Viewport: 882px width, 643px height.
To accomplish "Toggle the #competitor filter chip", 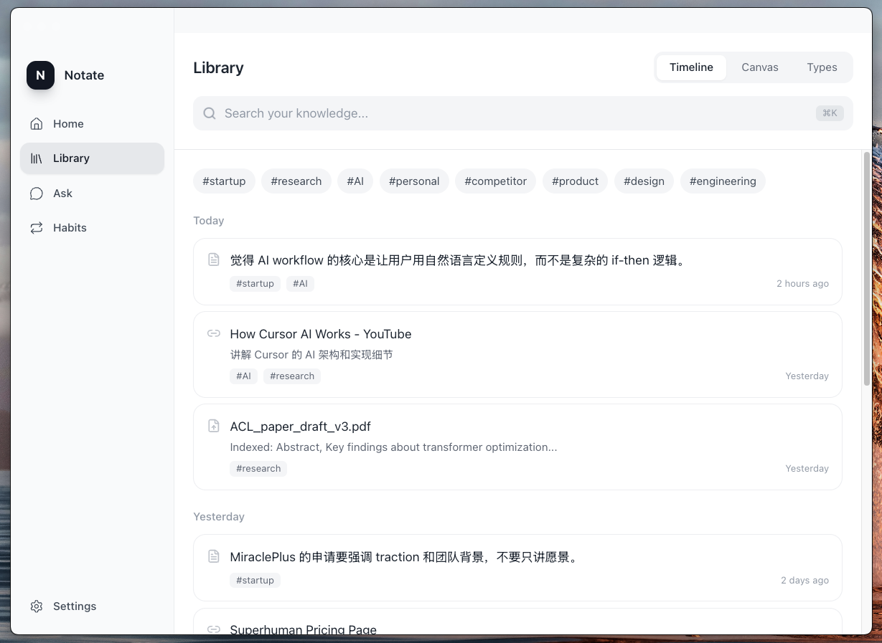I will point(495,181).
